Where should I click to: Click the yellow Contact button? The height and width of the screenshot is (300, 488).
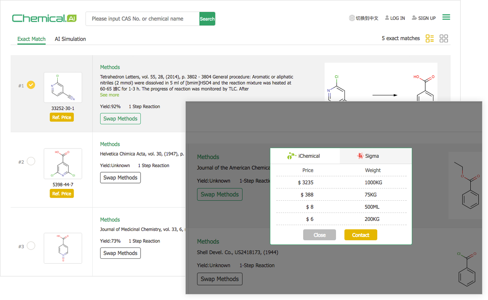pyautogui.click(x=361, y=235)
